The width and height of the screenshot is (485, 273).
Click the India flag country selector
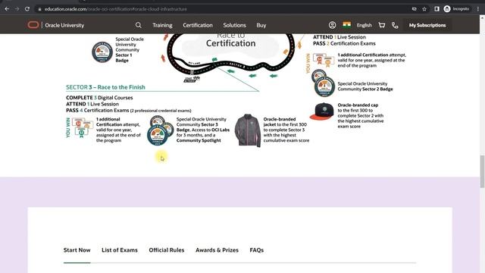(x=347, y=24)
